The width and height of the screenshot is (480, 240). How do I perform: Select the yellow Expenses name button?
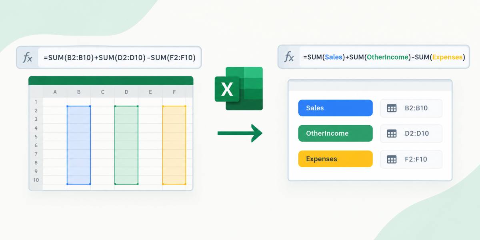point(335,159)
